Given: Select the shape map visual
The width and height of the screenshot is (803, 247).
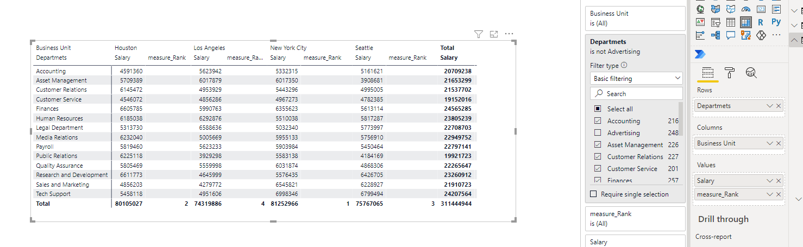Looking at the screenshot, I should point(731,9).
